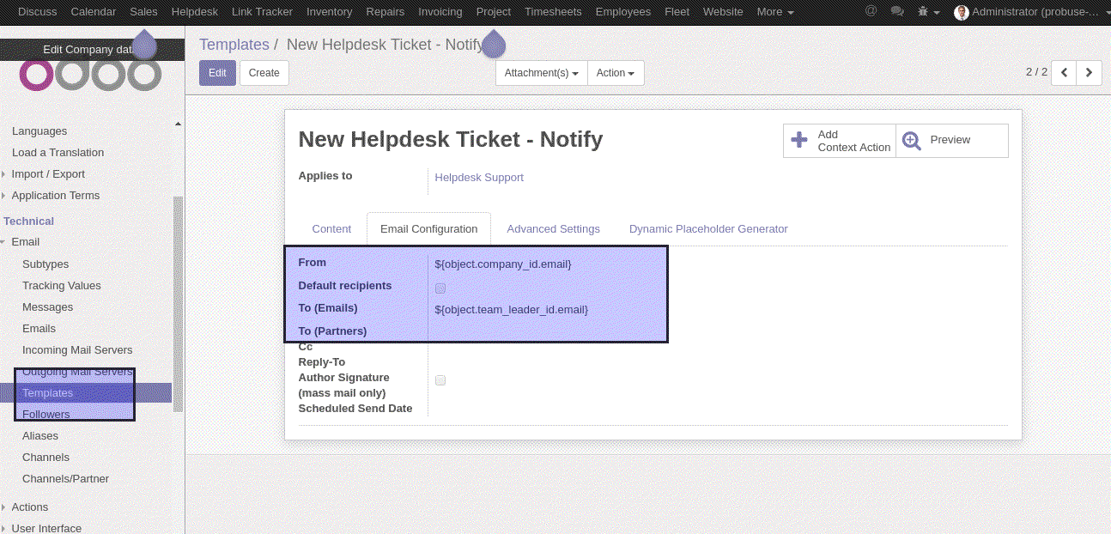This screenshot has width=1111, height=534.
Task: Open the Website menu
Action: [x=723, y=12]
